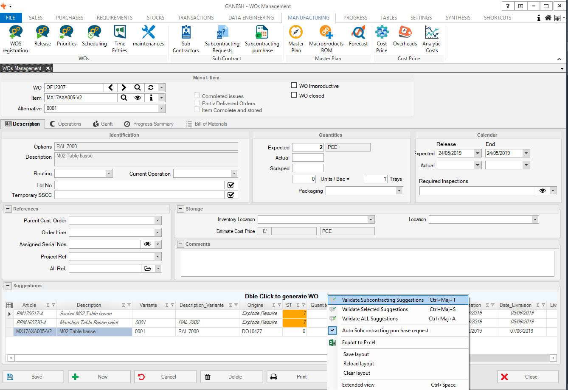The image size is (568, 390).
Task: Click the Save button
Action: 33,377
